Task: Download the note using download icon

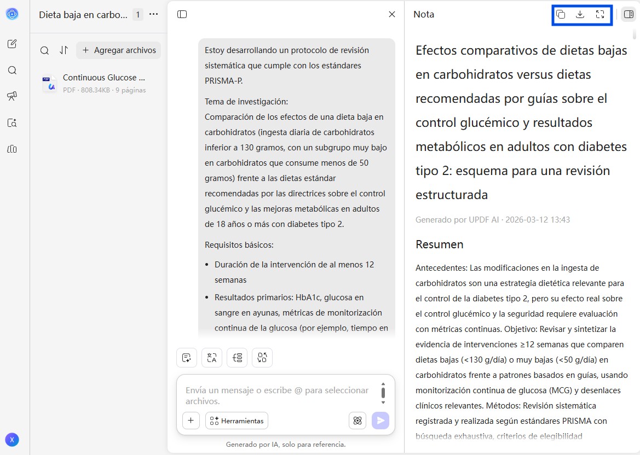Action: [580, 15]
